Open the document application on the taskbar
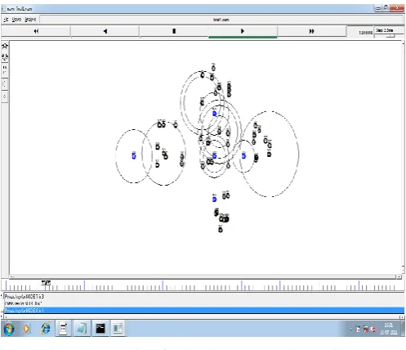 pos(64,329)
